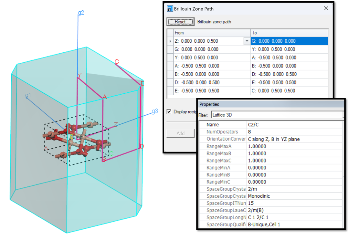Select the B: -0.500 0.000 0.000 From cell
Viewport: 349px width, 240px height.
[x=212, y=74]
